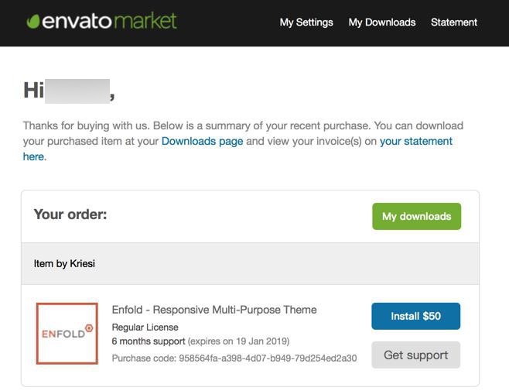Click the blurred customer name in greeting
This screenshot has width=509, height=391.
tap(77, 91)
